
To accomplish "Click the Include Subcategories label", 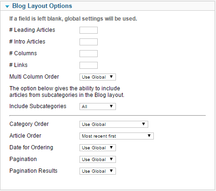I will (x=38, y=106).
